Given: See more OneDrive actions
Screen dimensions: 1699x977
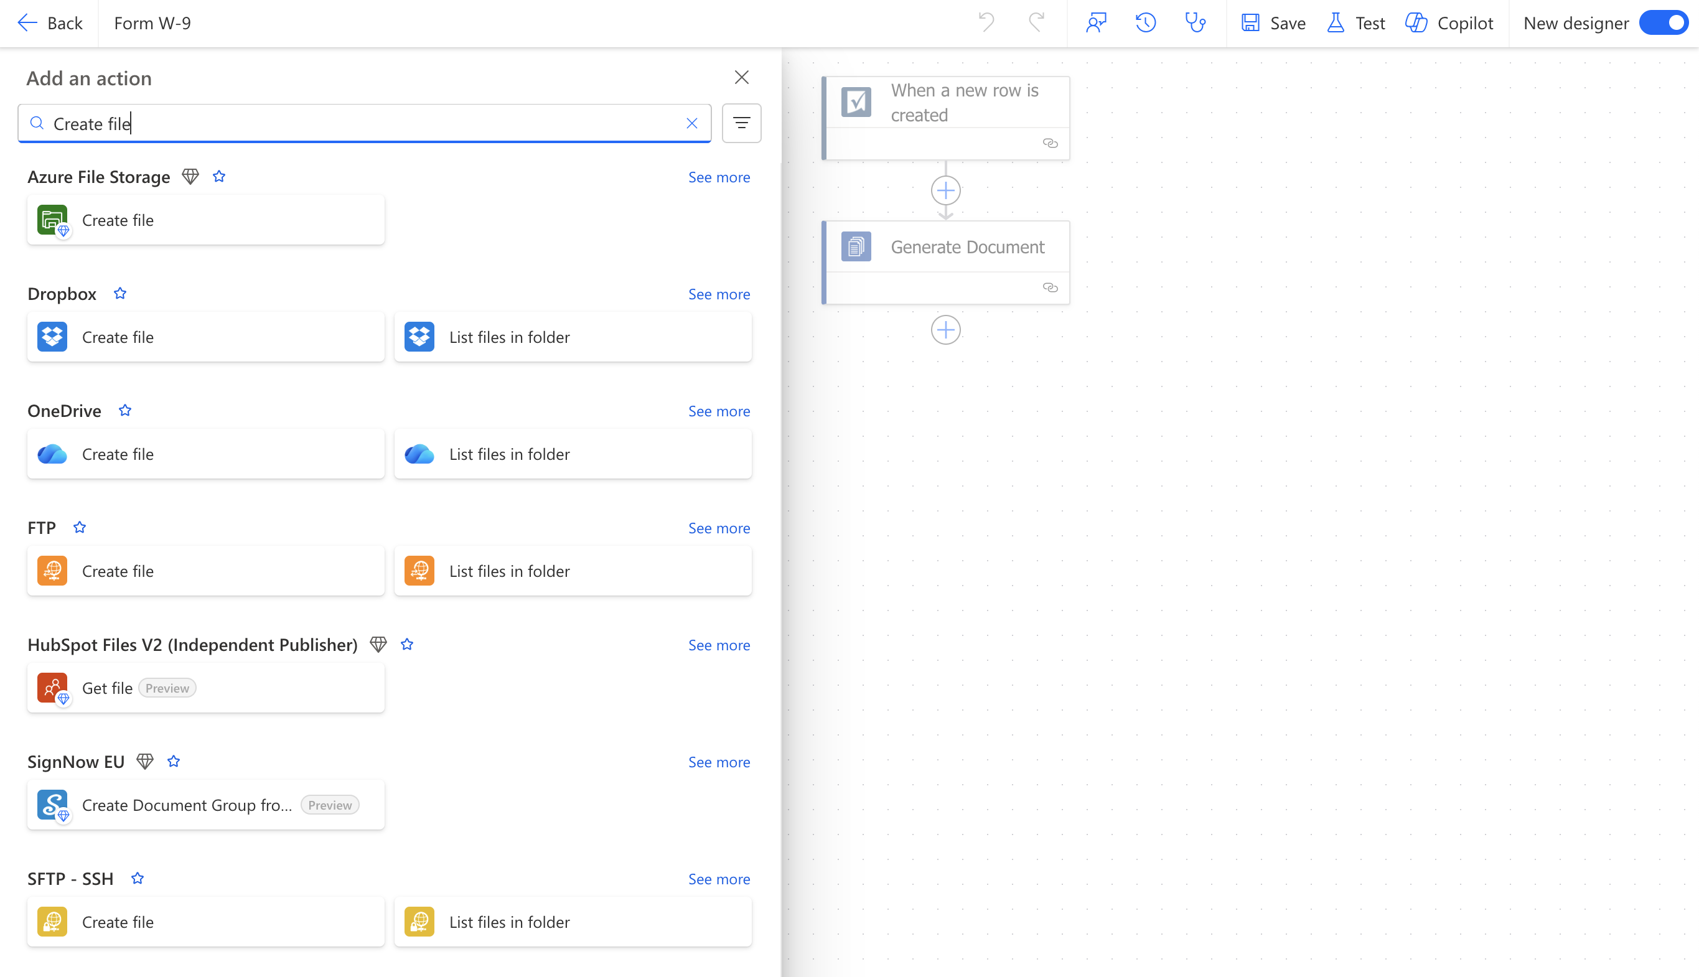Looking at the screenshot, I should (719, 411).
